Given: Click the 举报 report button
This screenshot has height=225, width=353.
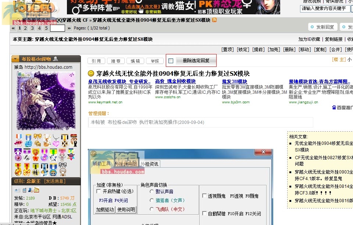Looking at the screenshot, I should [155, 61].
